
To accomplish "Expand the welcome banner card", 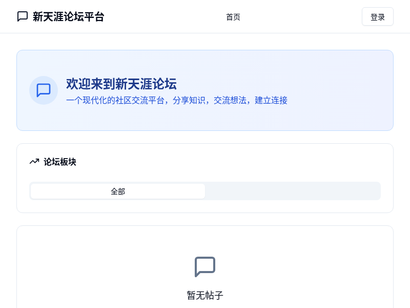I will (205, 90).
